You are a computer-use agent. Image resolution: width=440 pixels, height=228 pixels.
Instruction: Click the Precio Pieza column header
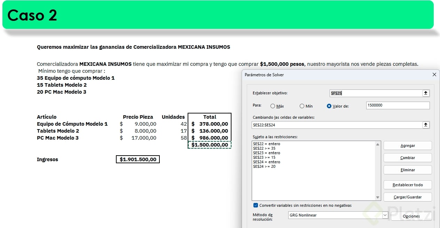[138, 117]
